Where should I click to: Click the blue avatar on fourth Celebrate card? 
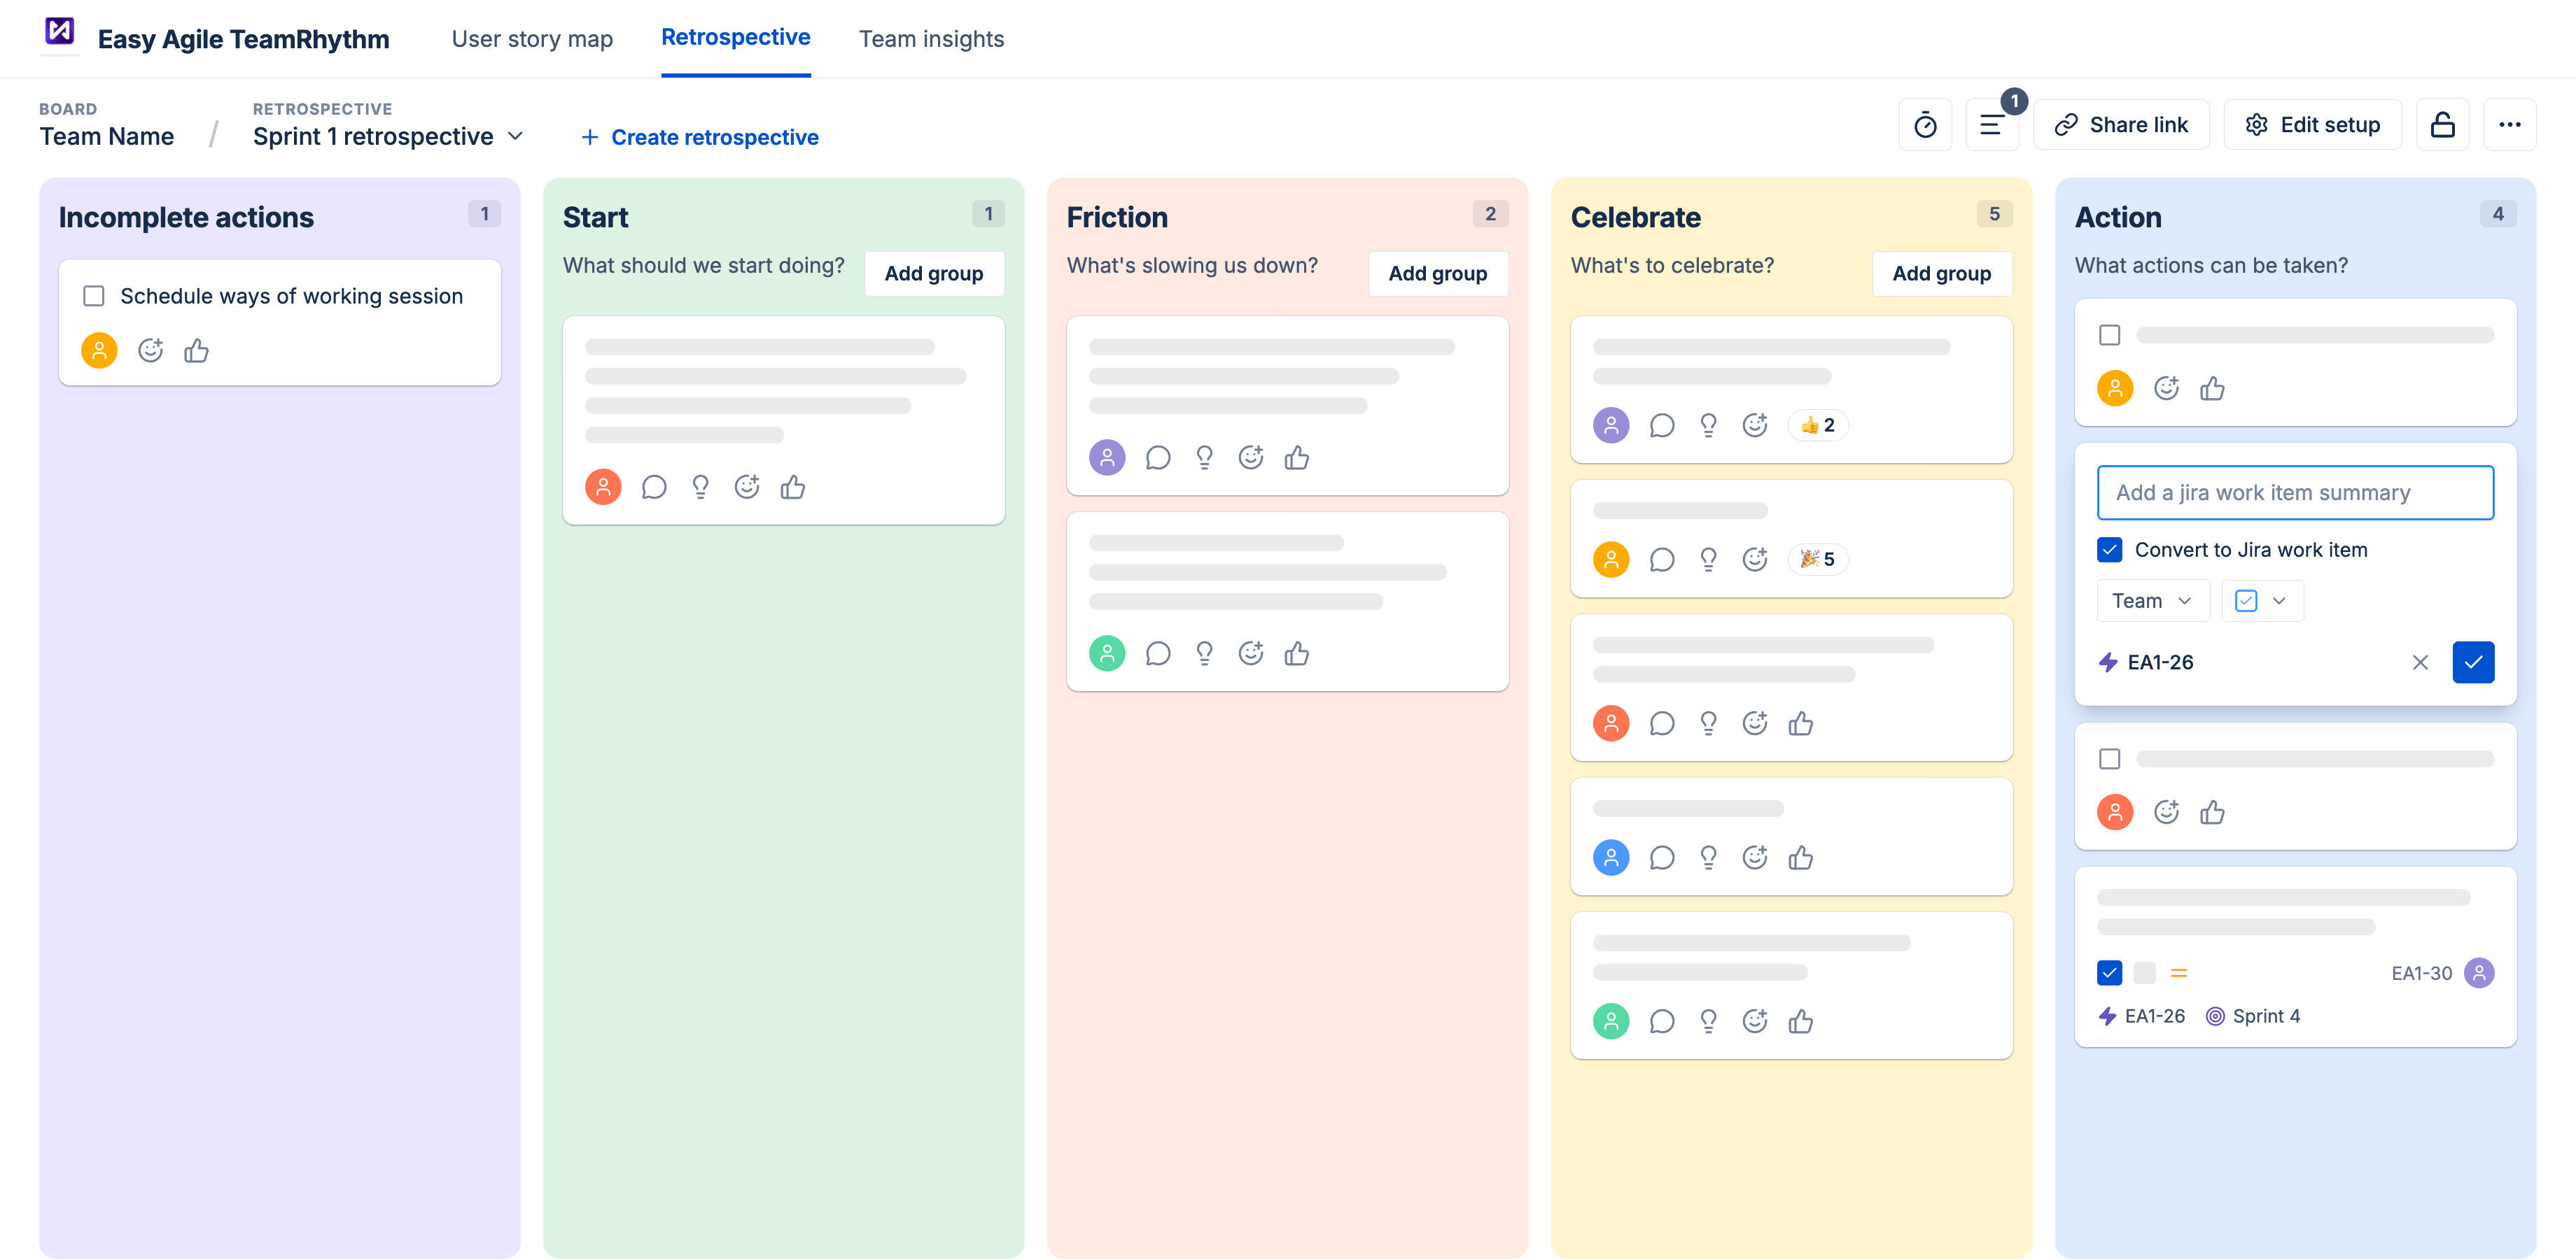[x=1611, y=858]
